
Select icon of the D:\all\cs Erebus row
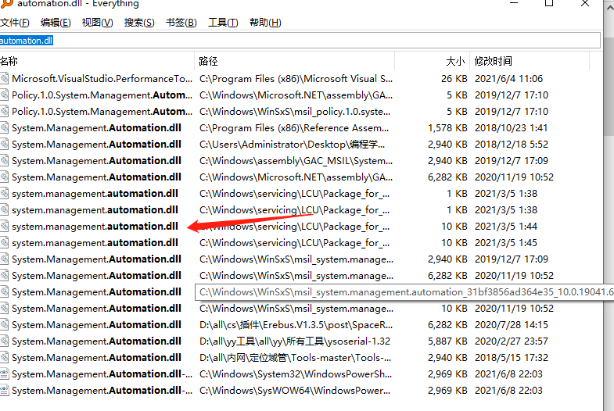click(4, 325)
